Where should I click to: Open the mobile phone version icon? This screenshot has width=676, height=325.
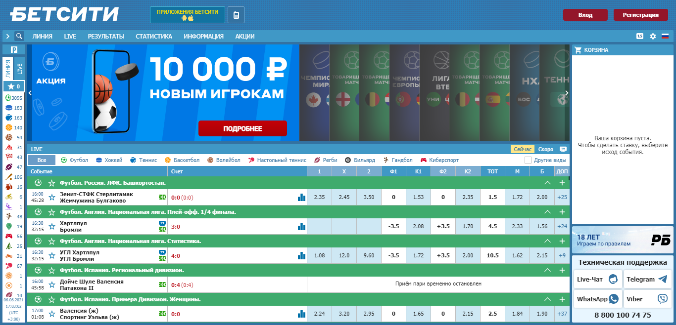pyautogui.click(x=236, y=15)
